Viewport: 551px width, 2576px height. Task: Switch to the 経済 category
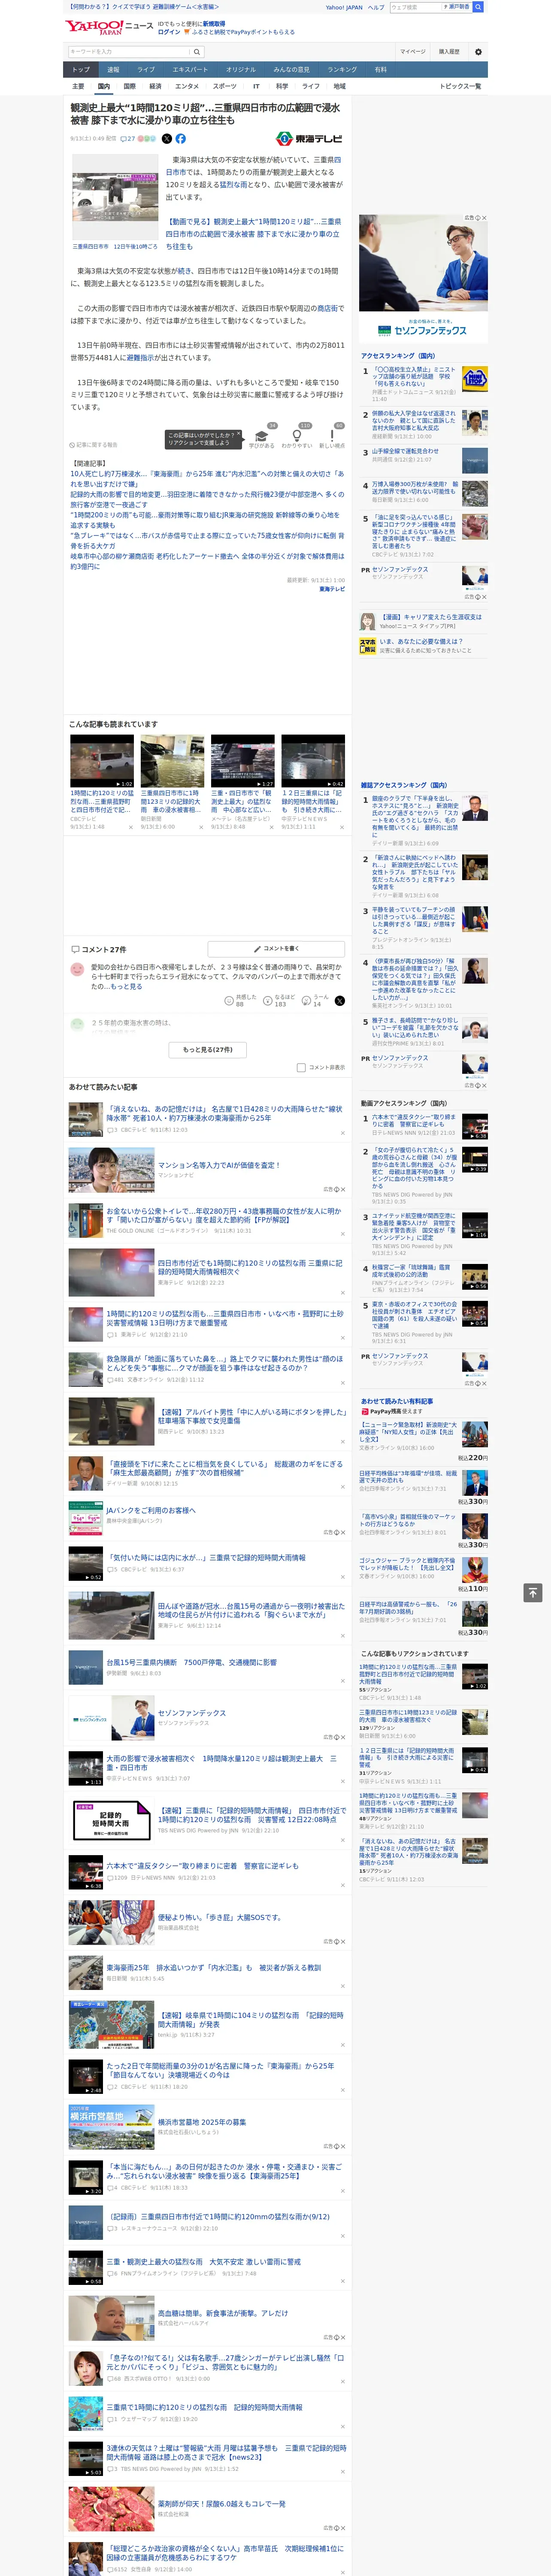point(155,86)
